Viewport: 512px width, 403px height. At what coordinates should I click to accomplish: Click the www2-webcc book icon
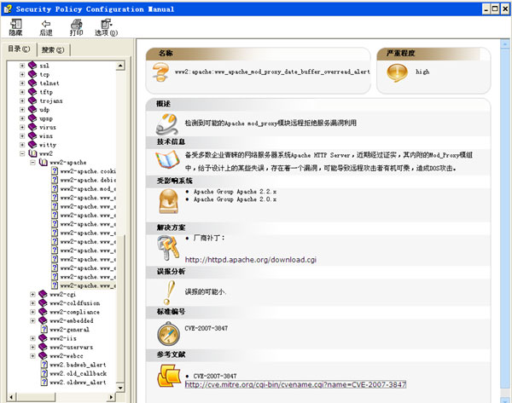click(x=43, y=356)
